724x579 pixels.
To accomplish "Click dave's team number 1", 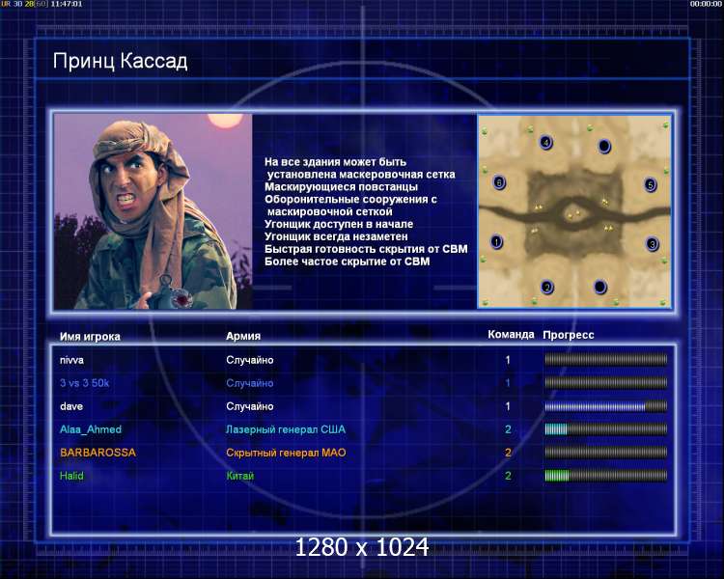I will tap(508, 406).
